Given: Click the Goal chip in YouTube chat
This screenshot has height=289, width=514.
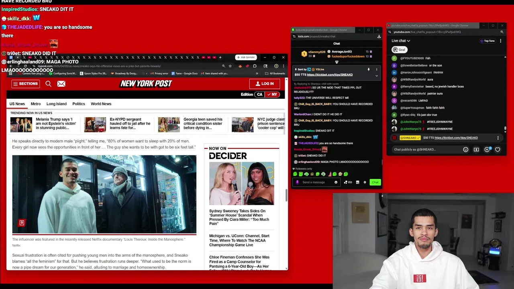Looking at the screenshot, I should 399,49.
